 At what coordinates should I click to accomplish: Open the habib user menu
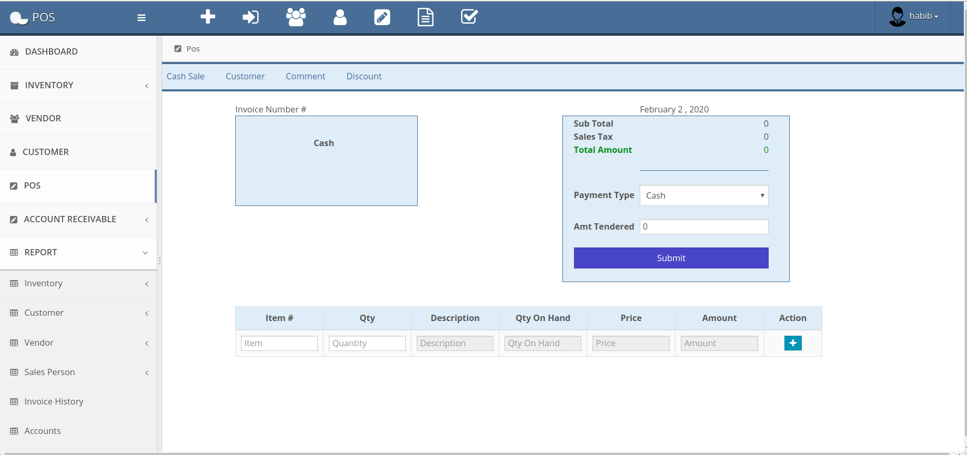pyautogui.click(x=914, y=17)
